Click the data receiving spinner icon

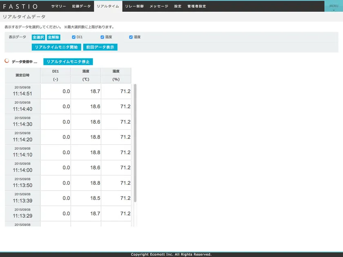tap(7, 61)
